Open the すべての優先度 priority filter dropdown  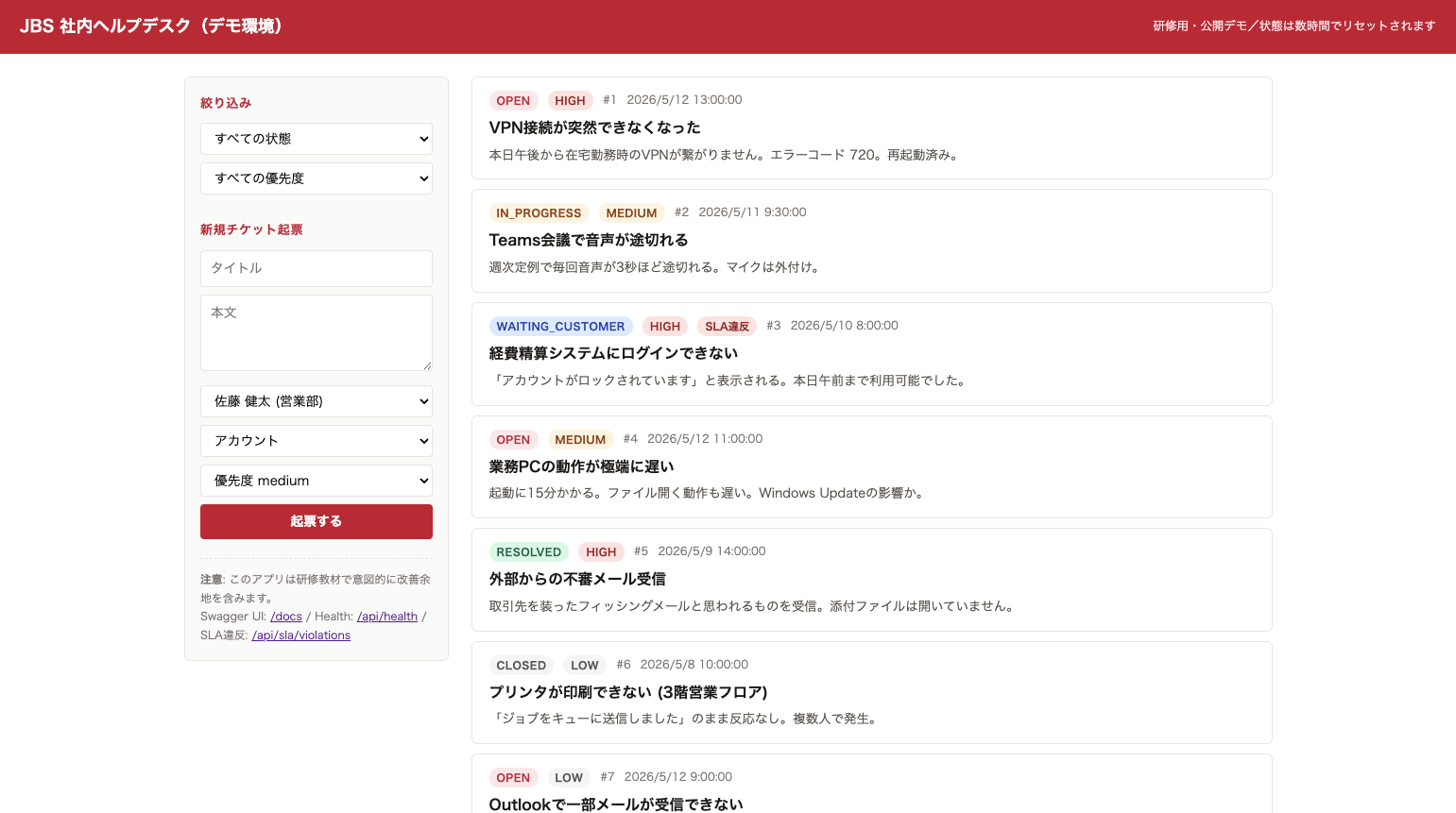click(x=316, y=178)
